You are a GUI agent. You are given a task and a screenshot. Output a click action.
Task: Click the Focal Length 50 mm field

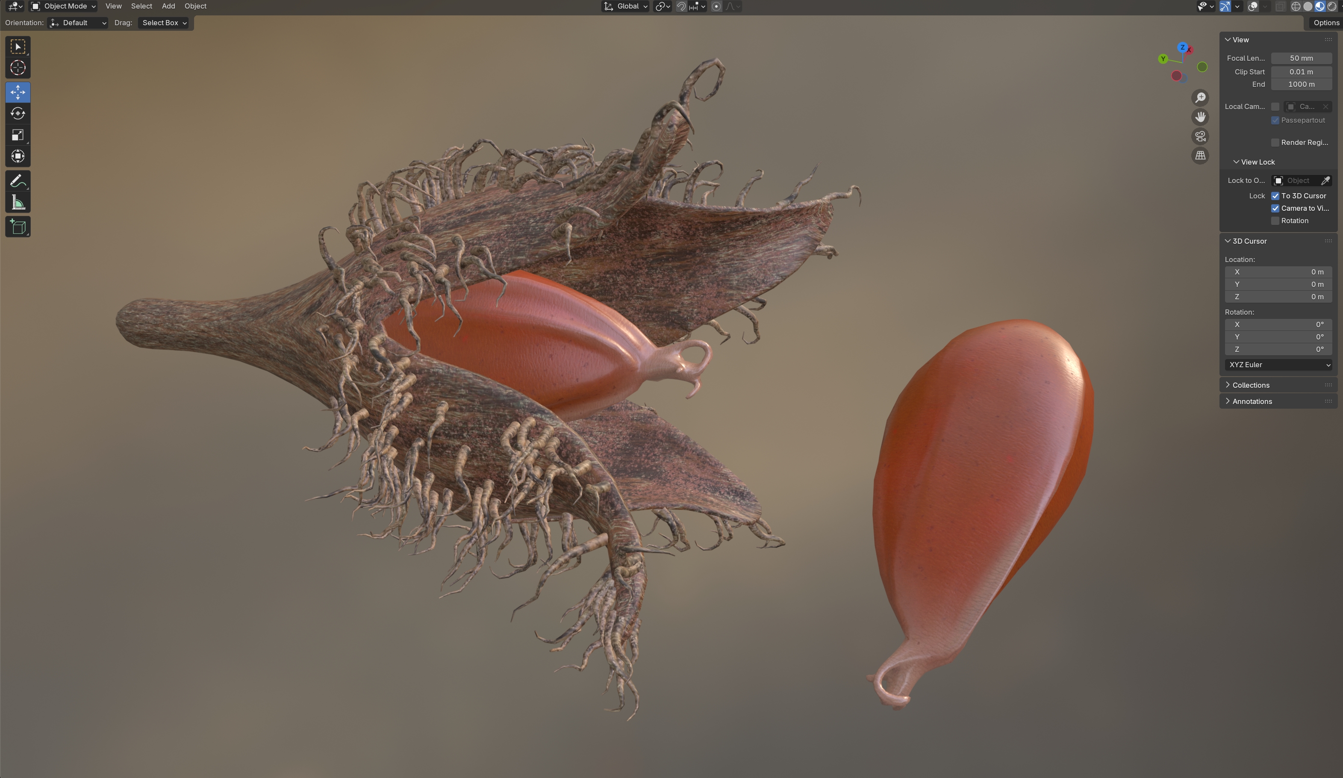1301,58
